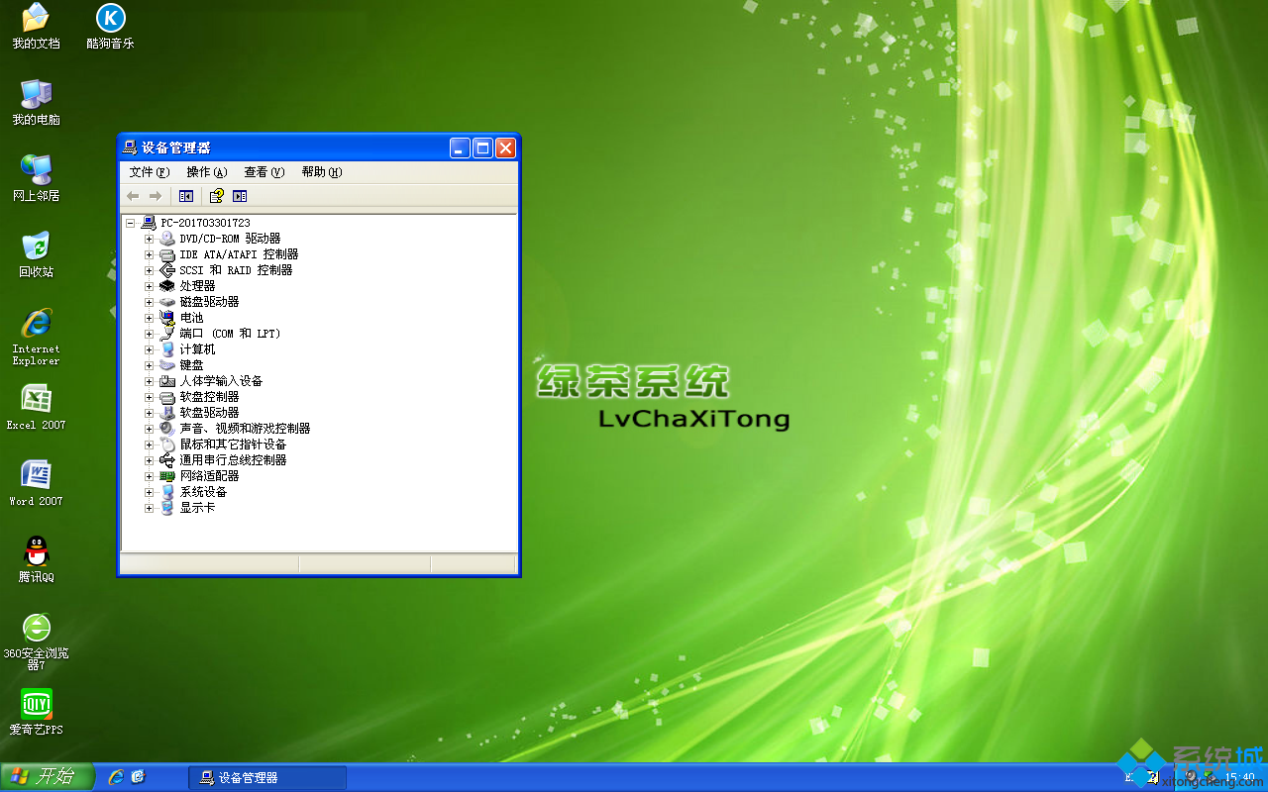Expand the SCSI 和 RAID 控制器 node
1268x792 pixels.
(149, 270)
